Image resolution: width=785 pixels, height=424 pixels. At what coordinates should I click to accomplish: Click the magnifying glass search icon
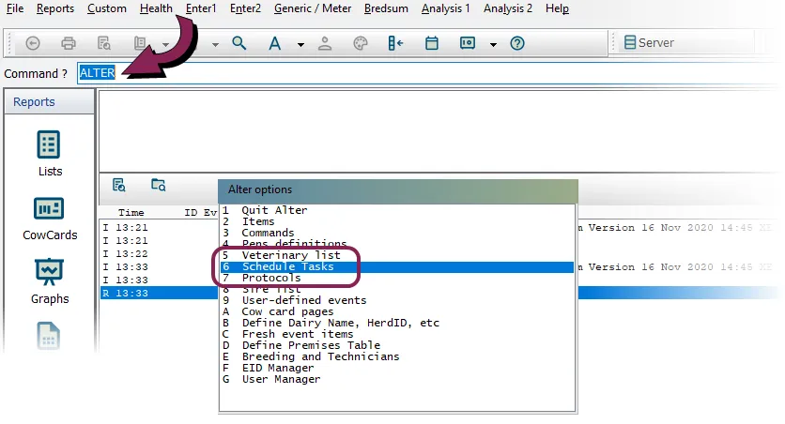(x=239, y=43)
